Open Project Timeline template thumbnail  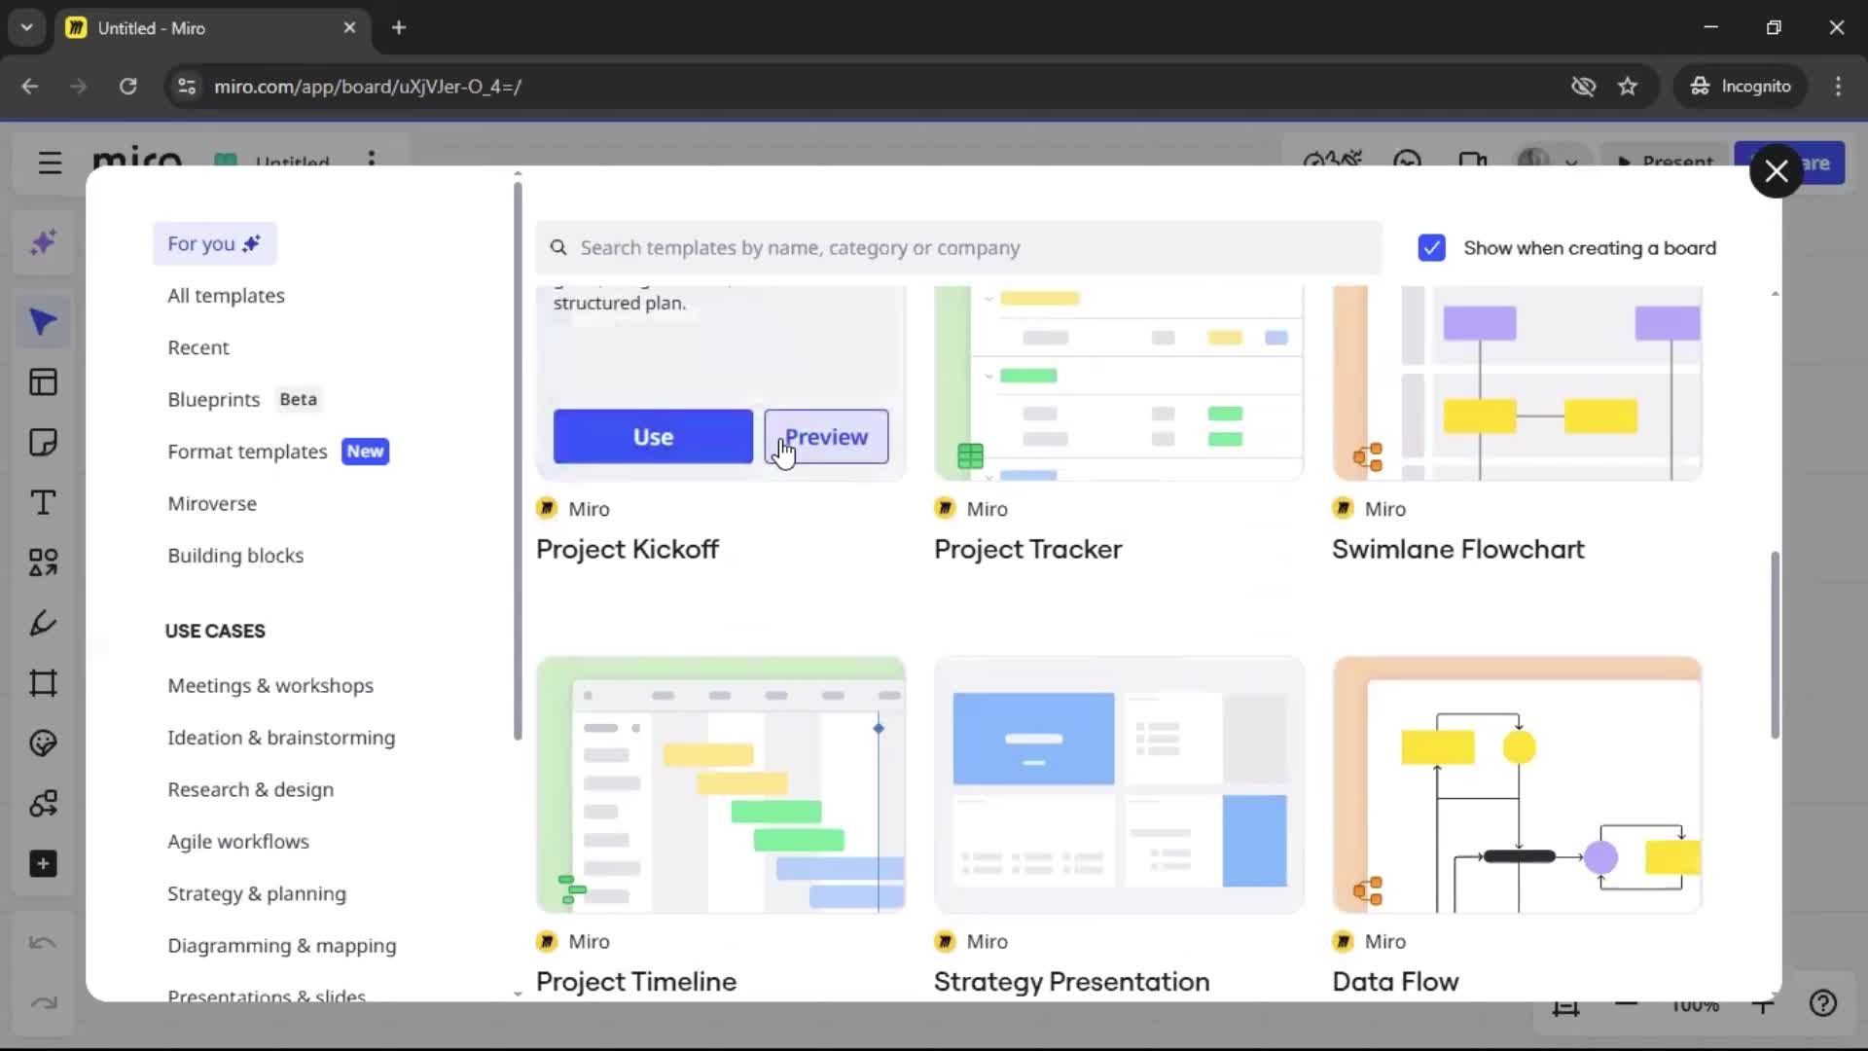(x=721, y=785)
